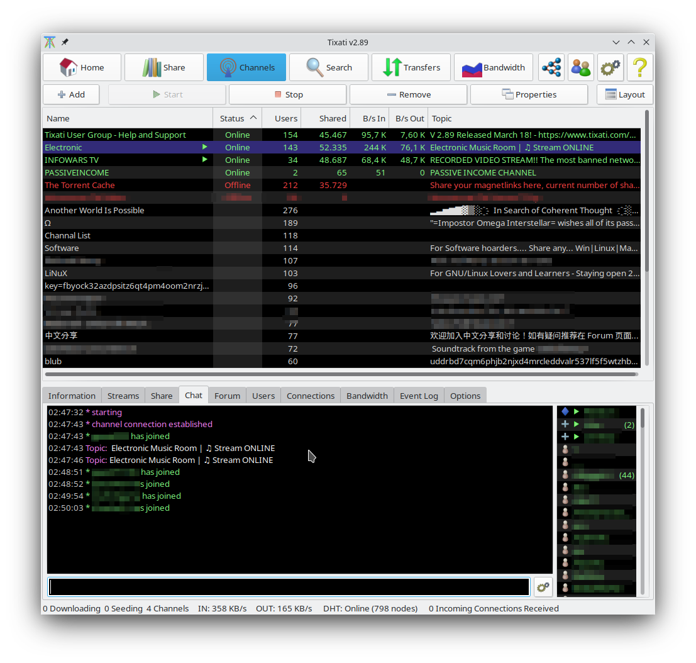
Task: Click the Tixati logo icon in title bar
Action: (50, 42)
